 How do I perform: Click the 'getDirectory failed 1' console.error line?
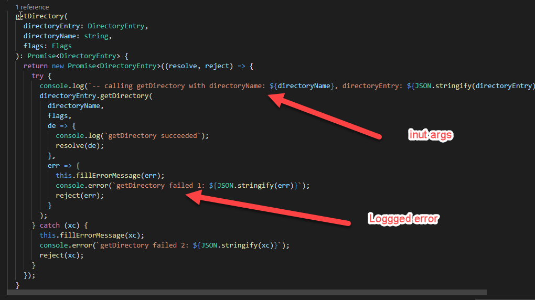pyautogui.click(x=183, y=185)
